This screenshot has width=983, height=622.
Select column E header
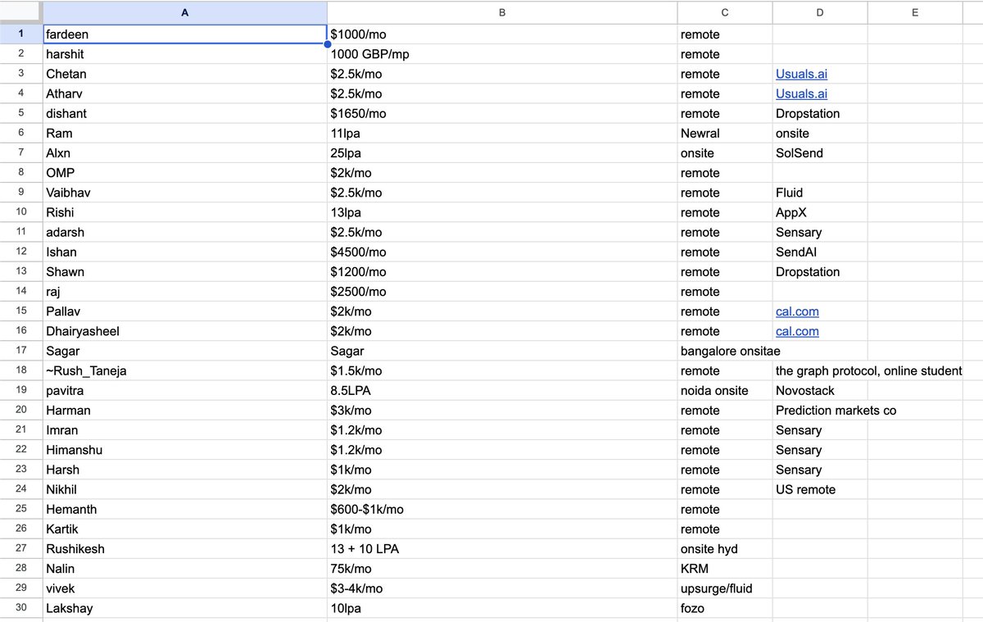point(915,12)
